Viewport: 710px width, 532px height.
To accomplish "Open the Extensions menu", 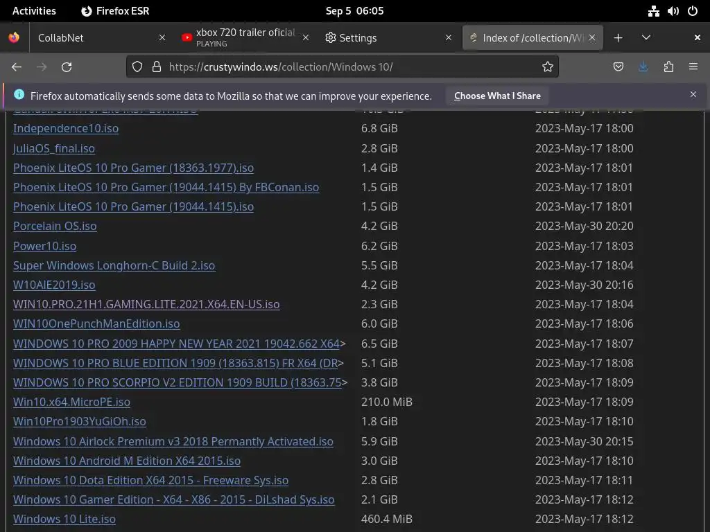I will pyautogui.click(x=668, y=67).
